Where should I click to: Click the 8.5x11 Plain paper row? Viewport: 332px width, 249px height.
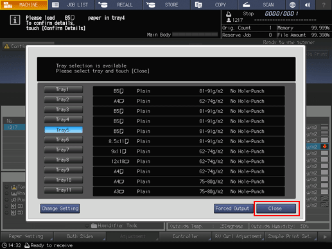click(189, 141)
